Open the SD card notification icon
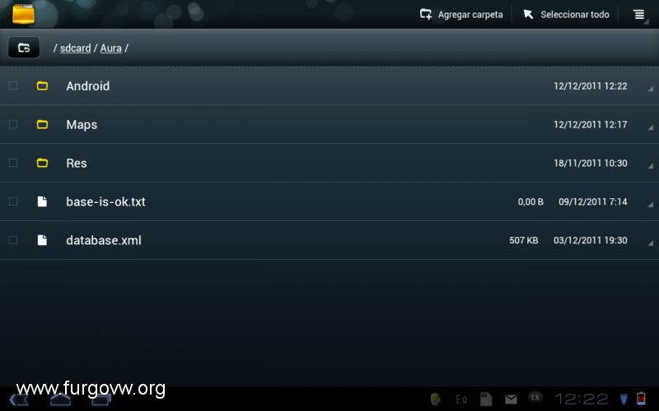 tap(486, 399)
